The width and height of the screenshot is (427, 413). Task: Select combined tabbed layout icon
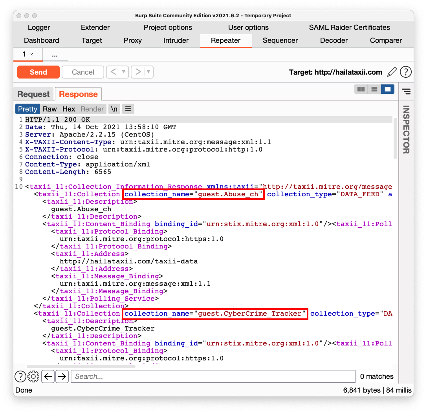(x=387, y=89)
